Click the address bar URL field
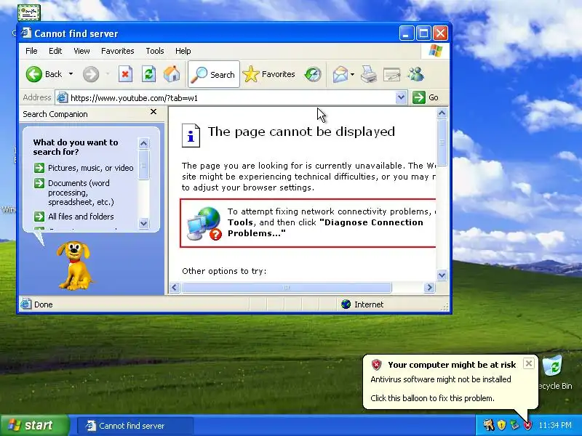Screen dimensions: 582x436 click(x=232, y=98)
